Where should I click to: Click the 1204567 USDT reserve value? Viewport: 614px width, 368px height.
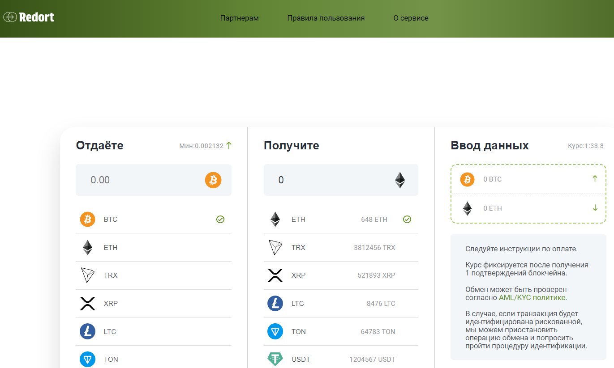[373, 360]
